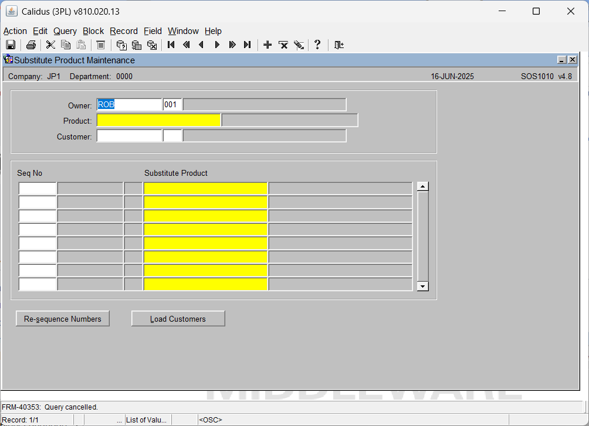Jump back a block of records

point(187,45)
